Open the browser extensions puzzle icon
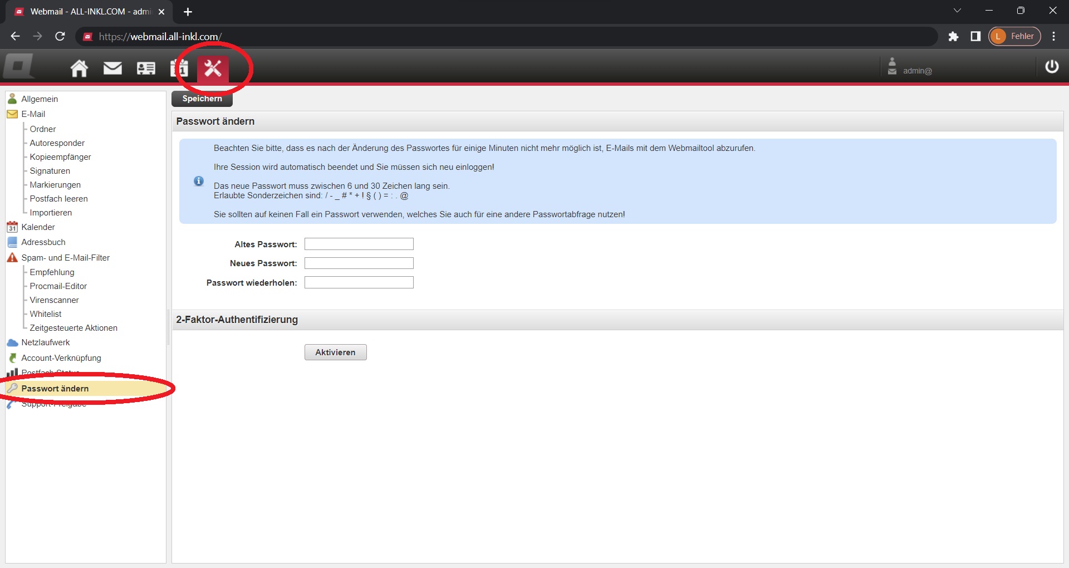Screen dimensions: 1069x568 click(x=953, y=36)
